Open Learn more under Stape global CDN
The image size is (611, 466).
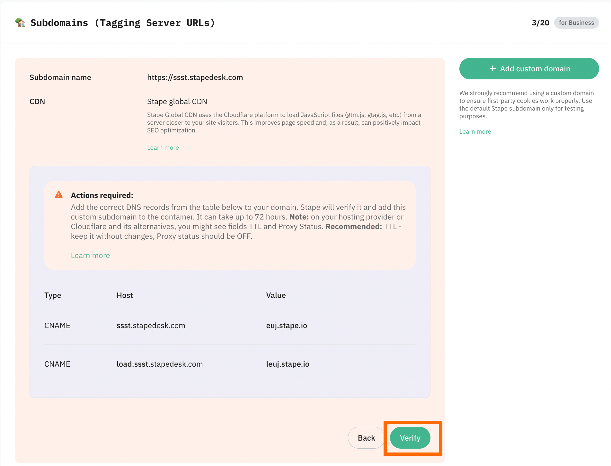[x=163, y=148]
